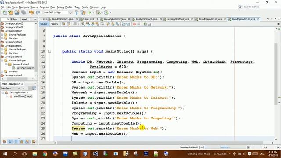This screenshot has width=281, height=158.
Task: Select JavaApplication10 project in tree
Action: 14,23
